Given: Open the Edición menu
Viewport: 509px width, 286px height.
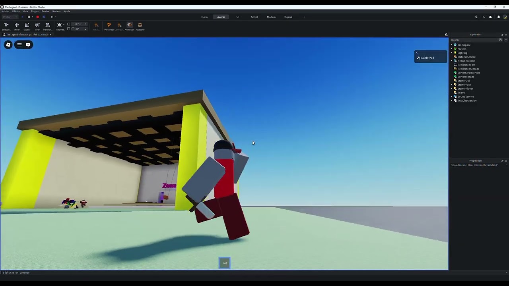Looking at the screenshot, I should pyautogui.click(x=16, y=11).
